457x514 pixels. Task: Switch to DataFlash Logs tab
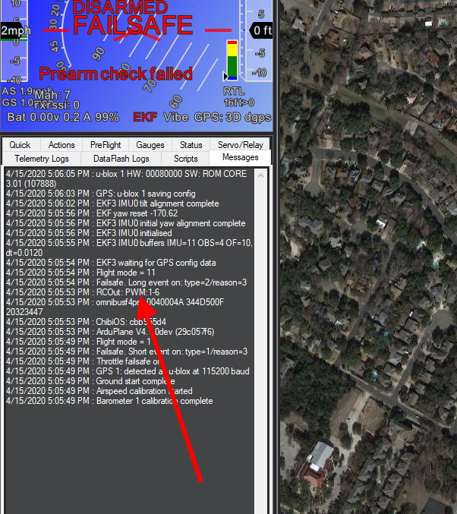tap(121, 158)
